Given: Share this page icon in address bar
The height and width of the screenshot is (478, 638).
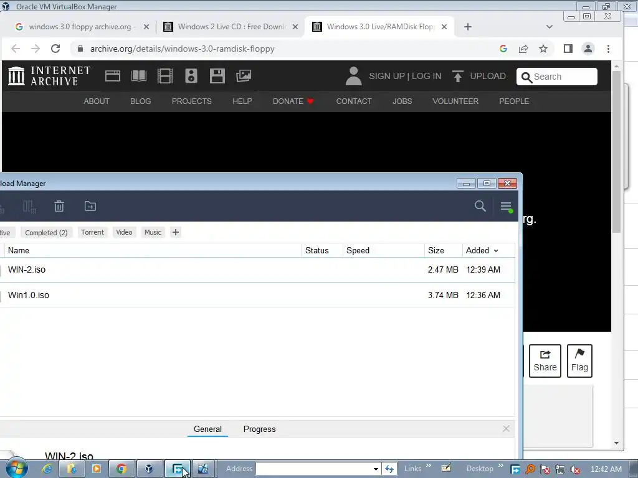Looking at the screenshot, I should pos(523,49).
